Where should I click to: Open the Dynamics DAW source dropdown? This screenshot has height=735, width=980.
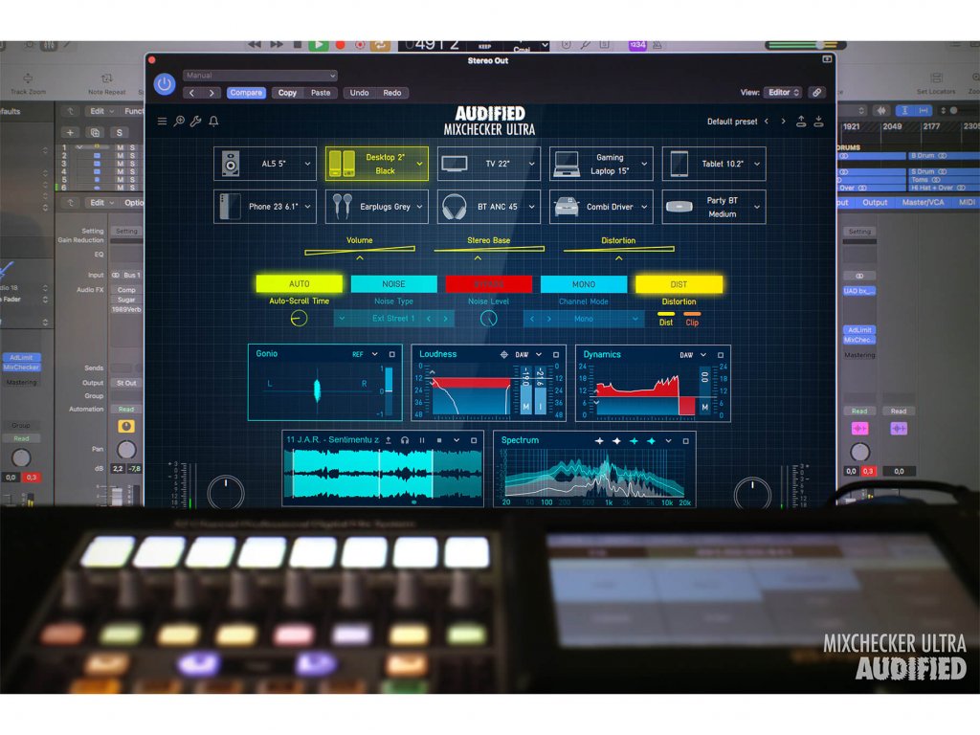pyautogui.click(x=702, y=355)
